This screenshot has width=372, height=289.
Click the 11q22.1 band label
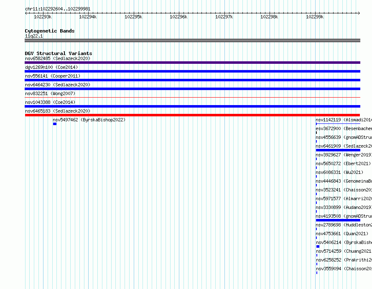(34, 36)
